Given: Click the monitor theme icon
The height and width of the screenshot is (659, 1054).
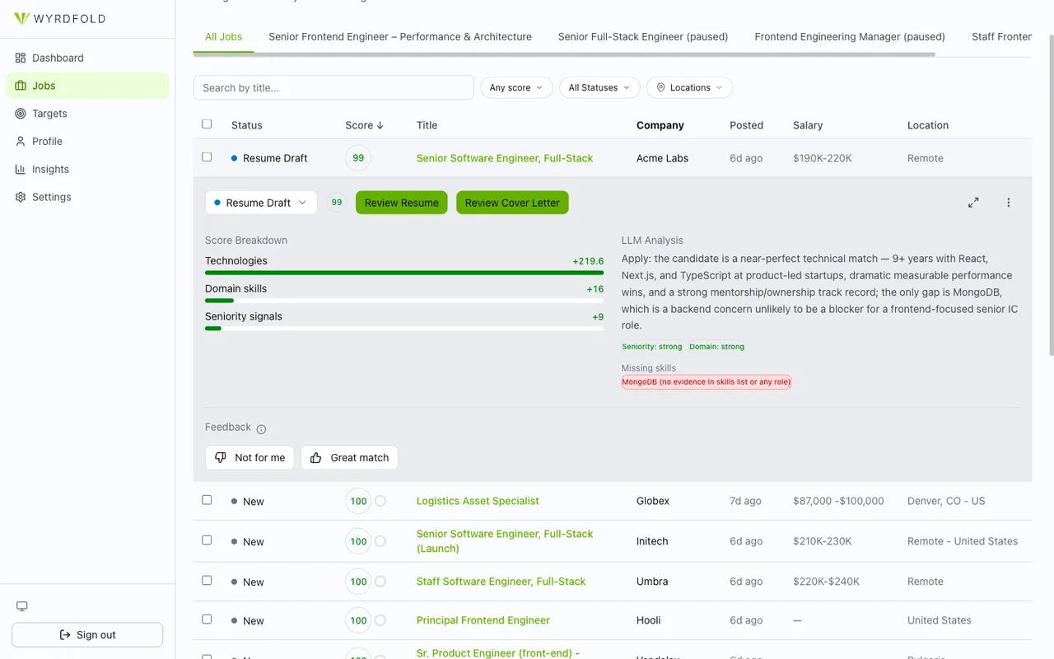Looking at the screenshot, I should click(x=22, y=606).
